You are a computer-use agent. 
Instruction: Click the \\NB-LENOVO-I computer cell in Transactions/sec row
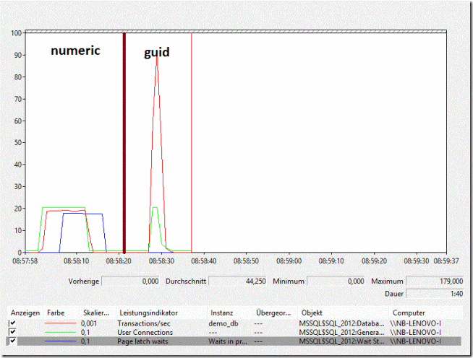pyautogui.click(x=415, y=323)
